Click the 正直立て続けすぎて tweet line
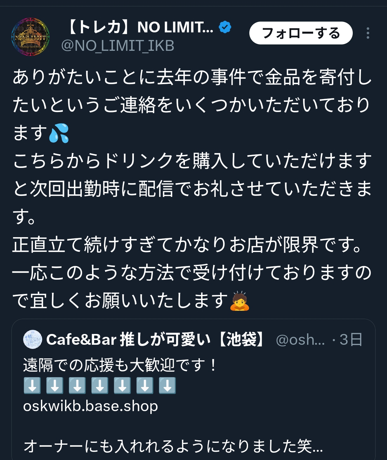The height and width of the screenshot is (460, 387). 187,245
